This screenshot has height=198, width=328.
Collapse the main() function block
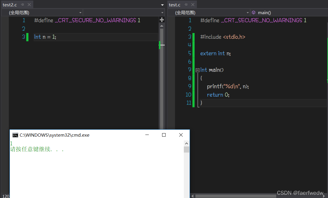pos(197,70)
